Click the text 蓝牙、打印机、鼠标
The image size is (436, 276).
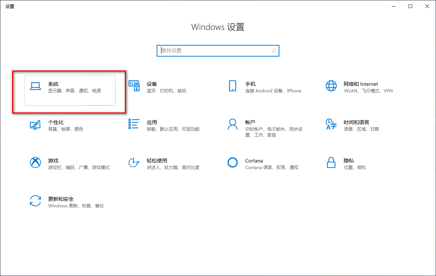tap(167, 91)
